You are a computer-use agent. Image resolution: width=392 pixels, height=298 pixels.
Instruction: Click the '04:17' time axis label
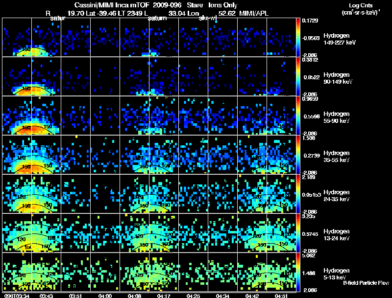coord(164,296)
